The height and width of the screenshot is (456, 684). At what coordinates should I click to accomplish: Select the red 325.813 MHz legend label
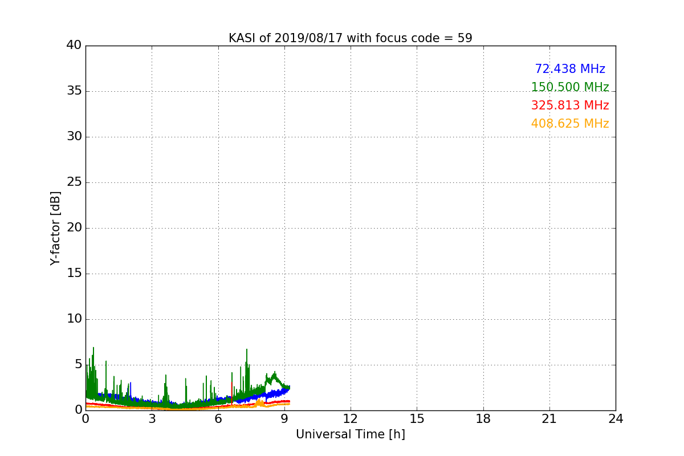(570, 105)
